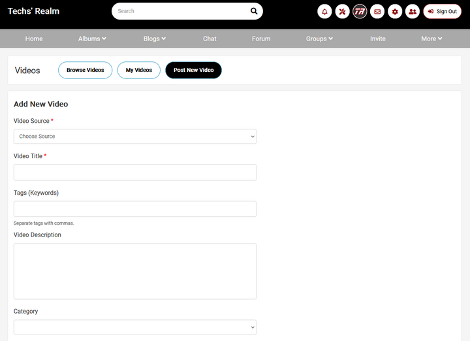
Task: Expand the Albums menu
Action: point(92,39)
